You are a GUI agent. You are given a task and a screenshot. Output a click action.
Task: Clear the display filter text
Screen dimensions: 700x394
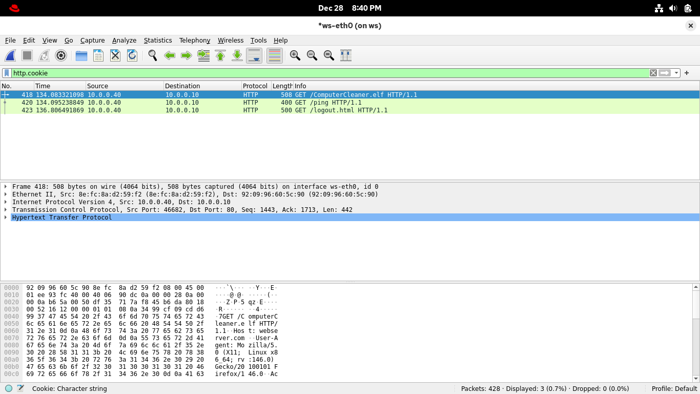(653, 73)
